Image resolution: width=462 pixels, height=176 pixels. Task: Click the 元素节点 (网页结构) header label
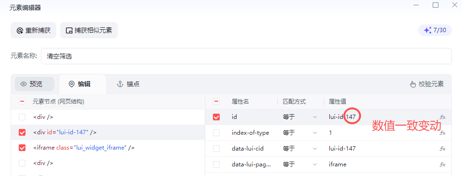tap(59, 102)
